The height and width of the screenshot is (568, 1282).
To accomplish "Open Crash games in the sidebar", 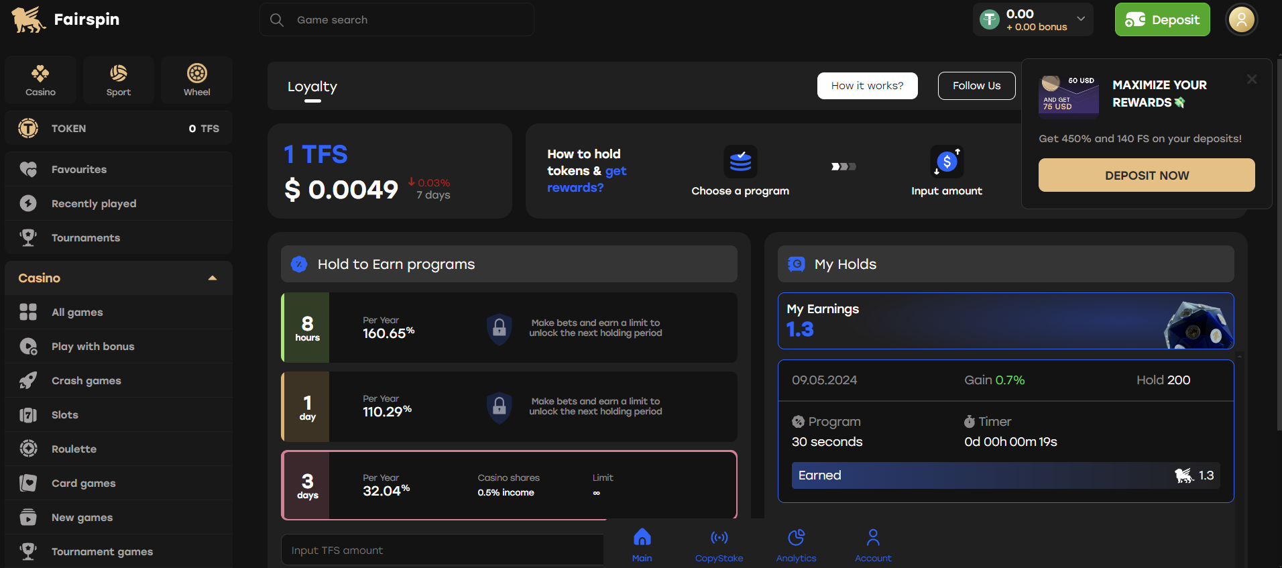I will pos(86,381).
